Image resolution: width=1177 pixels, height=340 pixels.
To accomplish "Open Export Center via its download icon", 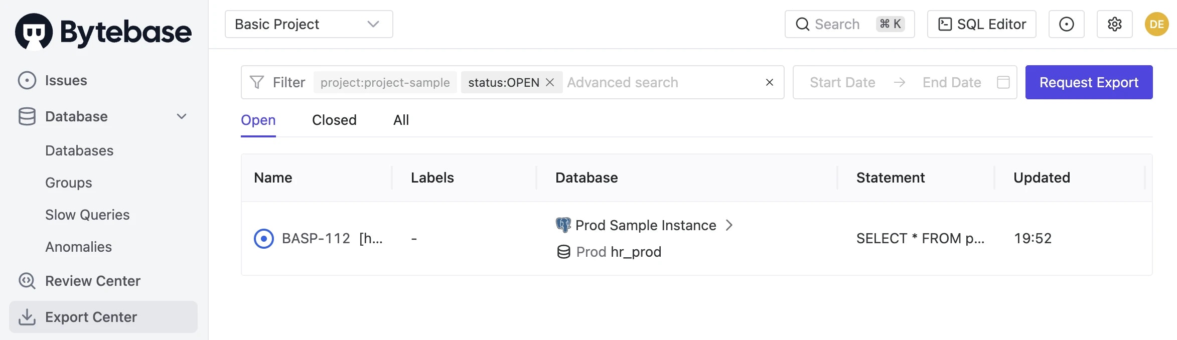I will pyautogui.click(x=27, y=317).
